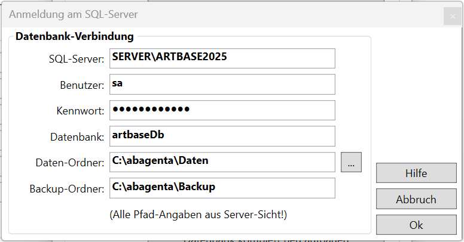This screenshot has width=464, height=242.
Task: Click the note (Alle Pfad-Angaben aus Server-Sicht!)
Action: 199,215
